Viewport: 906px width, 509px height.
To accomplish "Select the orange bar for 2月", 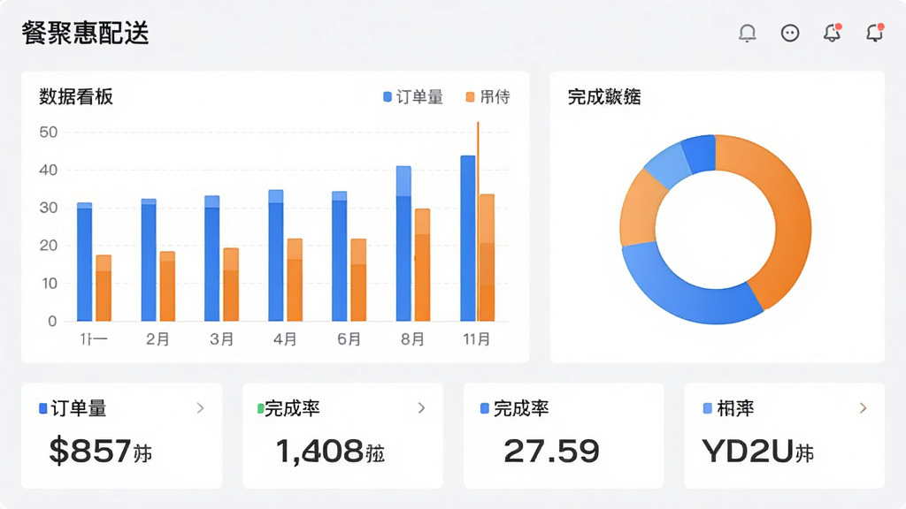I will [167, 286].
